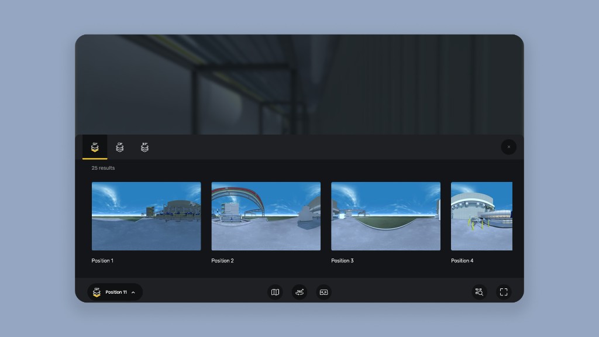Viewport: 599px width, 337px height.
Task: Collapse the Position 11 selector dropdown
Action: [115, 292]
